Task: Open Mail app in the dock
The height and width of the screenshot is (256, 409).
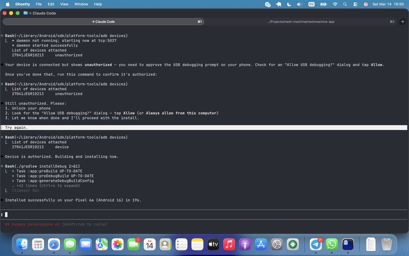Action: pos(86,244)
